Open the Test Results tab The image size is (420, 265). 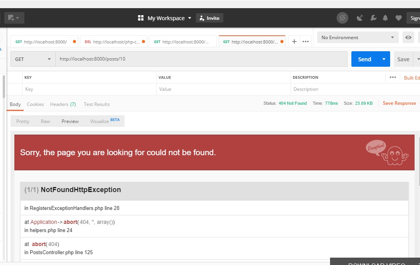[97, 104]
